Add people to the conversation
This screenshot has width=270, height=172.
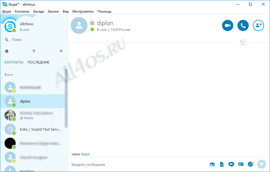pyautogui.click(x=258, y=25)
